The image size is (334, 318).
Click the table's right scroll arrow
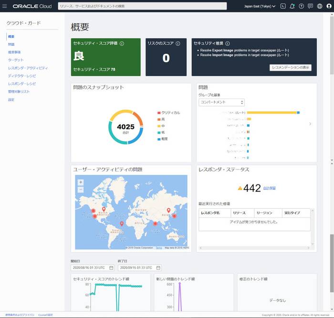[x=308, y=248]
